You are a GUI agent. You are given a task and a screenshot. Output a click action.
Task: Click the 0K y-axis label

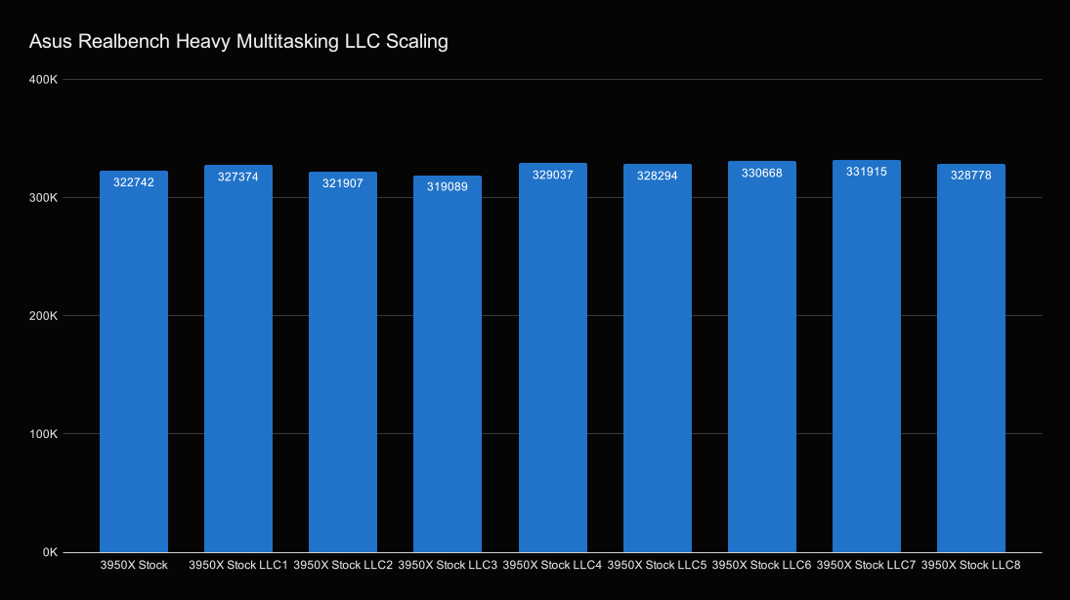coord(50,552)
